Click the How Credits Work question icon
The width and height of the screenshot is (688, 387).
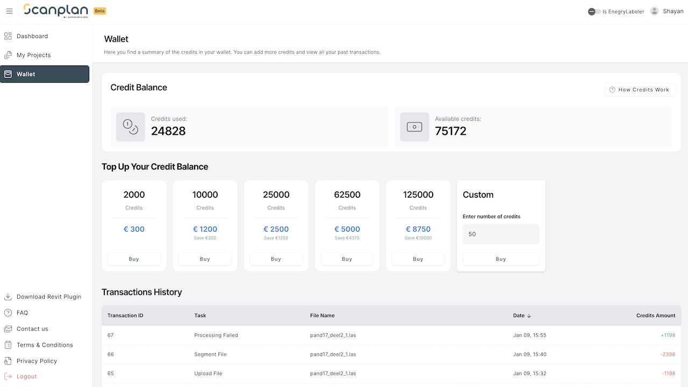click(x=612, y=90)
